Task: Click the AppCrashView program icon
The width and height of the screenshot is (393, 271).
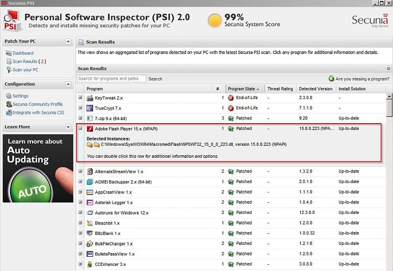Action: coord(90,192)
